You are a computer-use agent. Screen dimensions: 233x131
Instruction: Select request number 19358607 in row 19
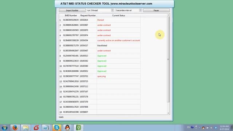[84, 112]
